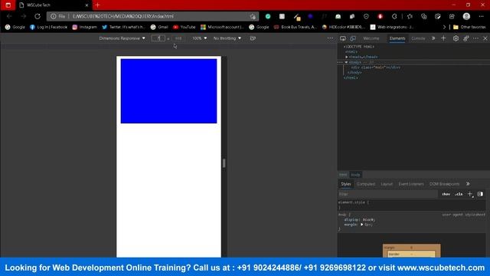Switch to the Console tab

[x=418, y=38]
